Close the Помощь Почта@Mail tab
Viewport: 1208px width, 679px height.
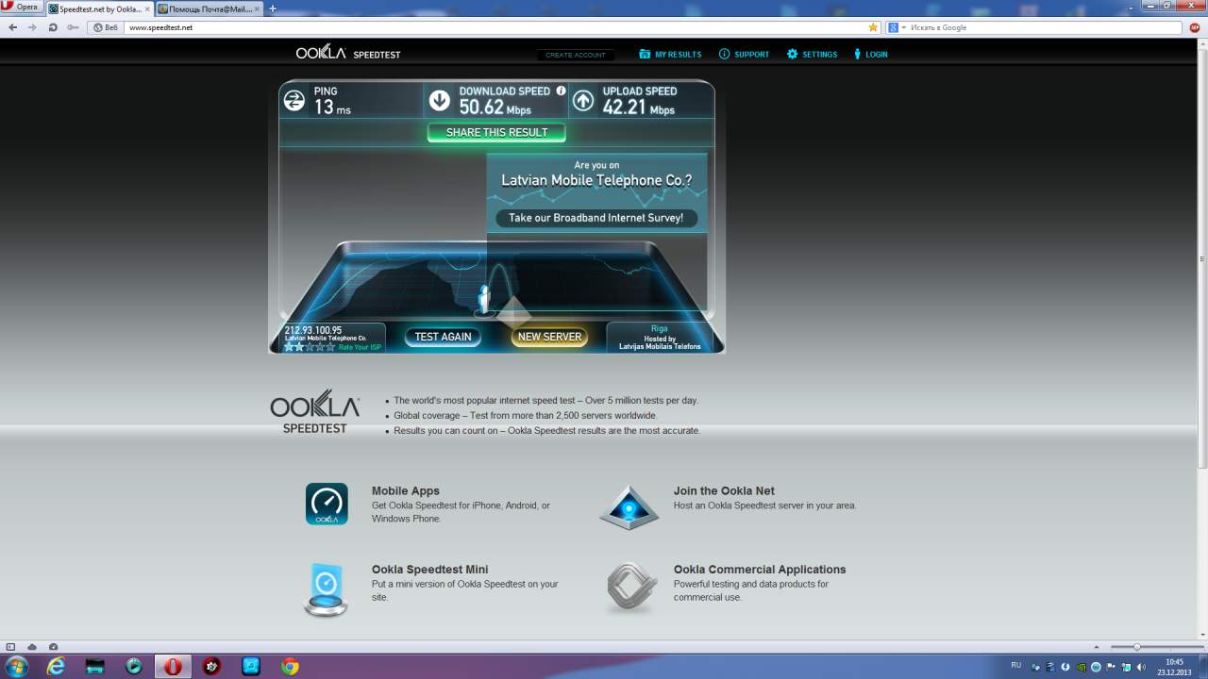[258, 8]
